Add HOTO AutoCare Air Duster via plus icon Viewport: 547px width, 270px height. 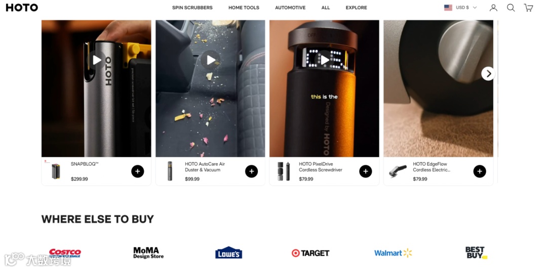(252, 171)
